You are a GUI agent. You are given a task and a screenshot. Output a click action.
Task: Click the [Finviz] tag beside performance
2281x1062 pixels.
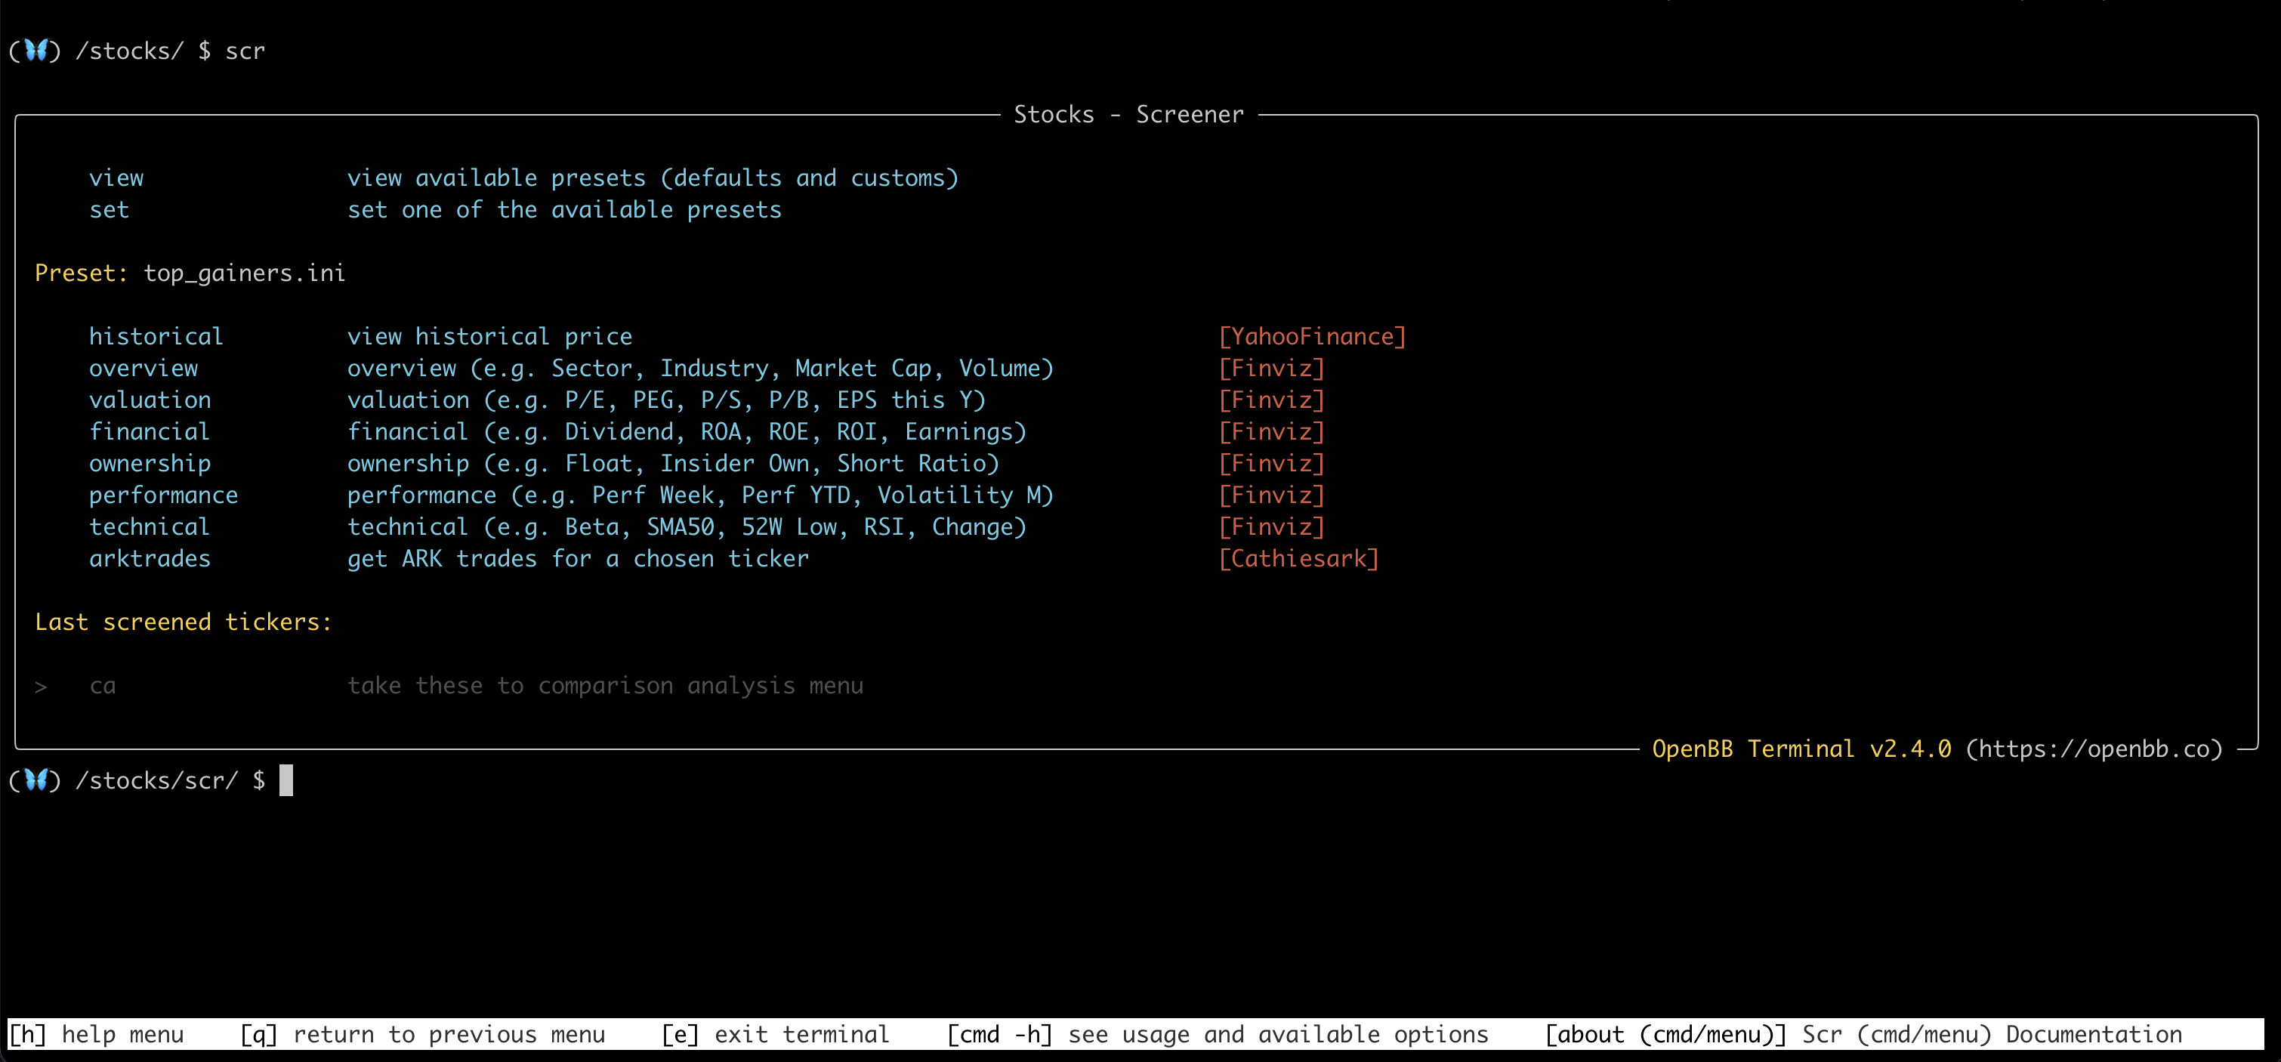[1272, 495]
